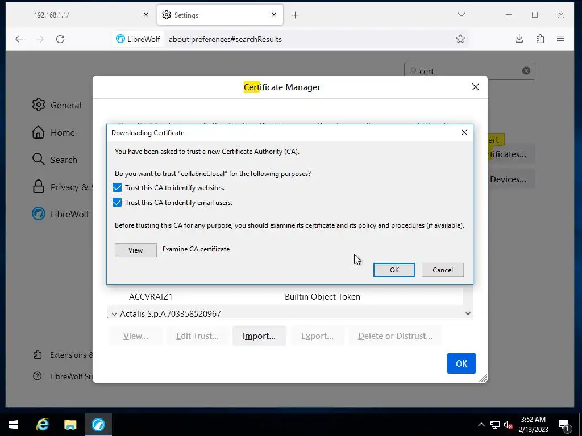The width and height of the screenshot is (582, 436).
Task: Click the muted volume tray icon
Action: [x=509, y=425]
